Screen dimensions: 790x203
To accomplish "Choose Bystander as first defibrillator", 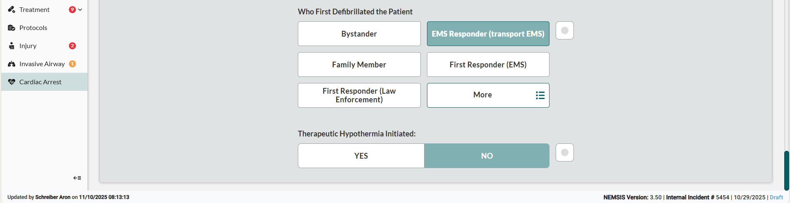I will (359, 34).
